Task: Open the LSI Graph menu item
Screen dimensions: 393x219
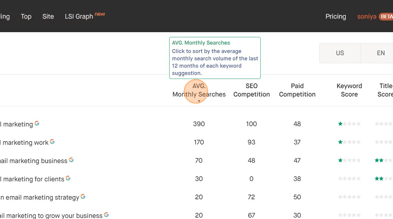Action: (78, 16)
